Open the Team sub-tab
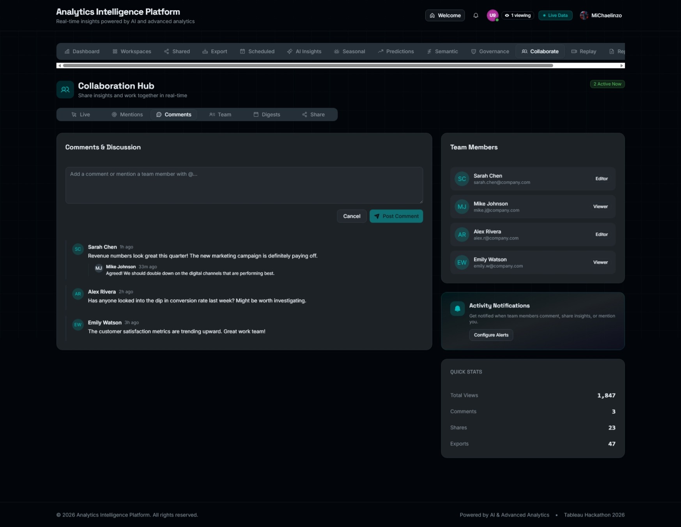 pos(220,115)
